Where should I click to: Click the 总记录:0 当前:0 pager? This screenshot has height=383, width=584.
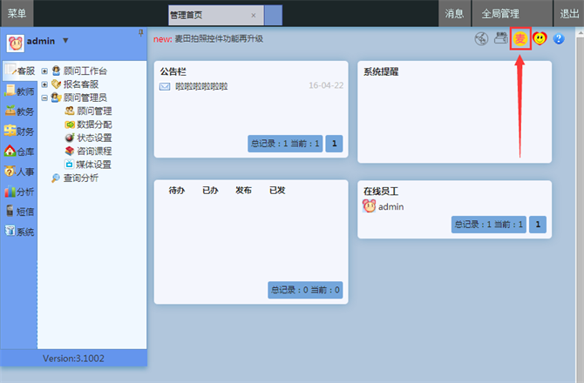(x=305, y=290)
